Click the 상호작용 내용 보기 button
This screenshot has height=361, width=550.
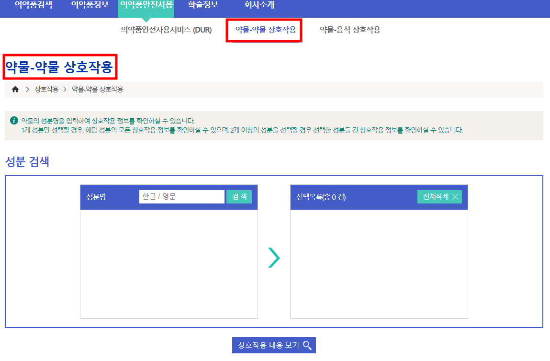click(x=274, y=345)
